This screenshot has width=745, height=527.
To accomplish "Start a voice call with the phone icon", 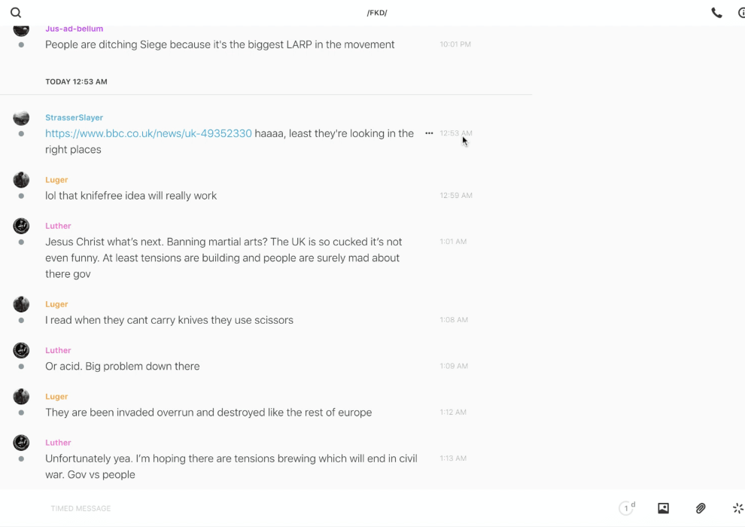I will click(x=716, y=13).
